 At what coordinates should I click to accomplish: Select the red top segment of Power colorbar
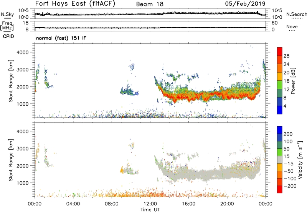click(280, 51)
